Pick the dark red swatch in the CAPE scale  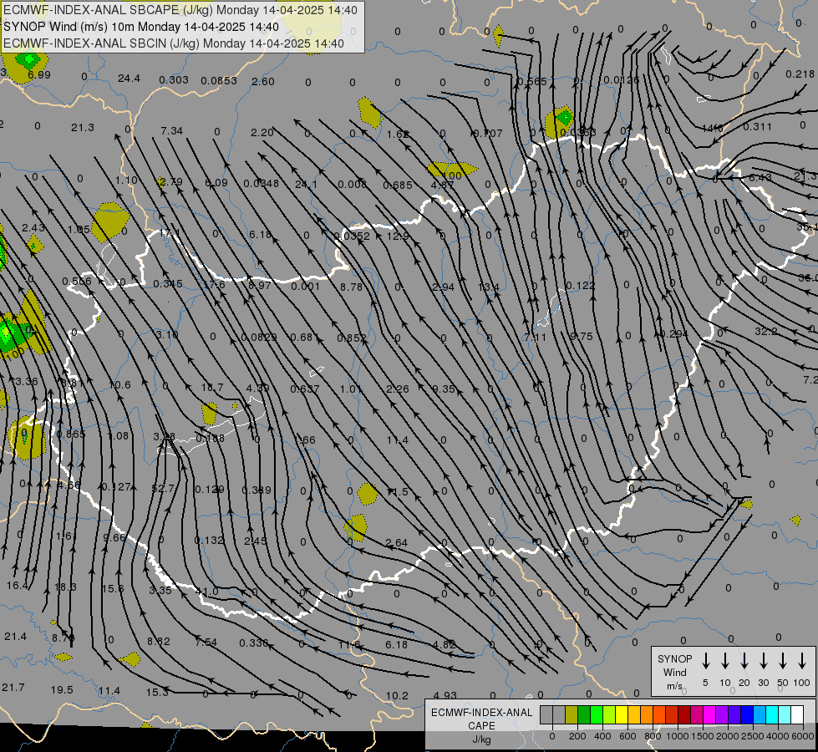(684, 714)
